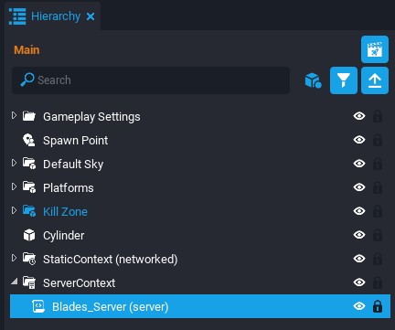The image size is (395, 330).
Task: Hide Gameplay Settings with its eye icon
Action: pyautogui.click(x=359, y=116)
